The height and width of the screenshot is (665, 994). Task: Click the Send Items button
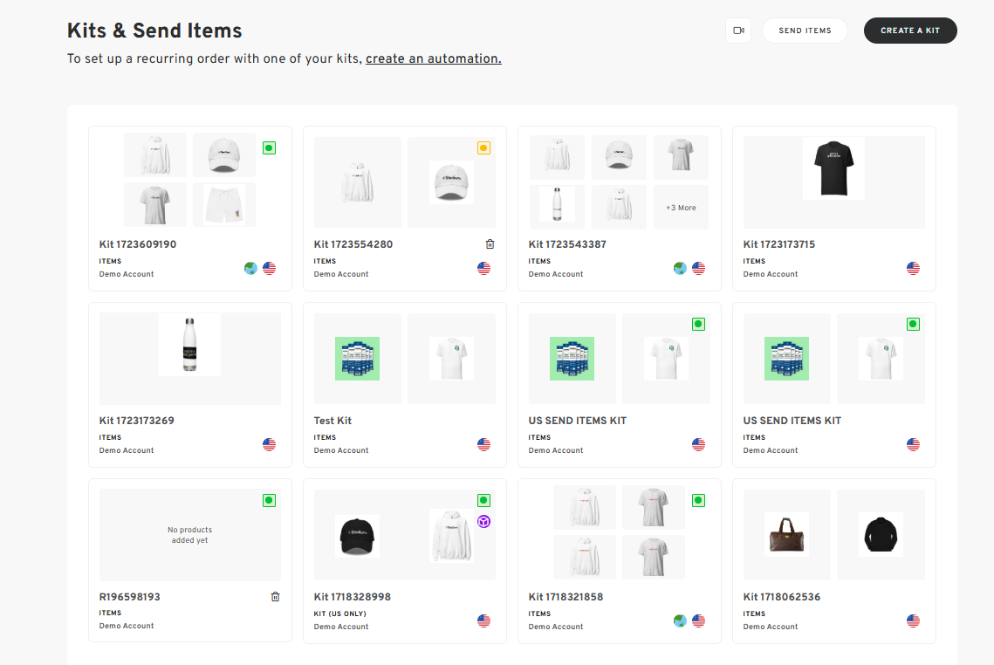click(x=805, y=31)
